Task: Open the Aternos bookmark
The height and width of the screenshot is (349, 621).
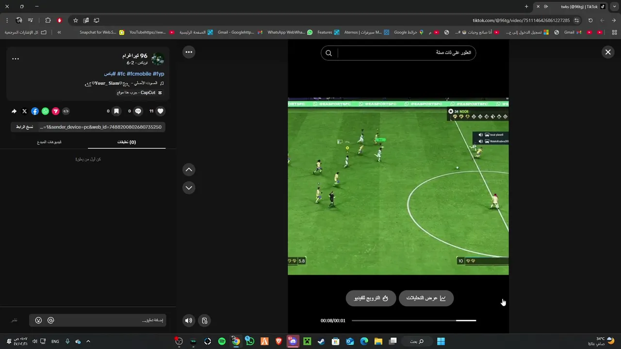Action: click(367, 32)
